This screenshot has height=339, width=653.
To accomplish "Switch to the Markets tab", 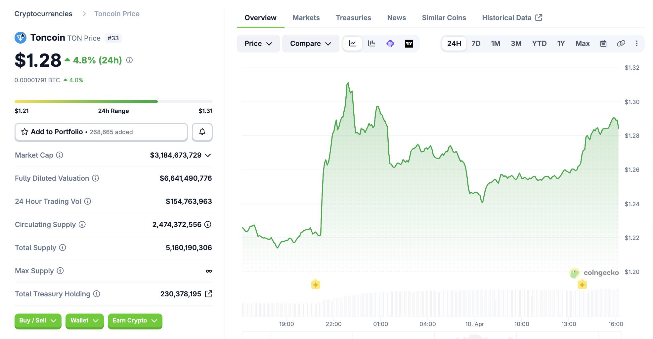I will tap(306, 18).
